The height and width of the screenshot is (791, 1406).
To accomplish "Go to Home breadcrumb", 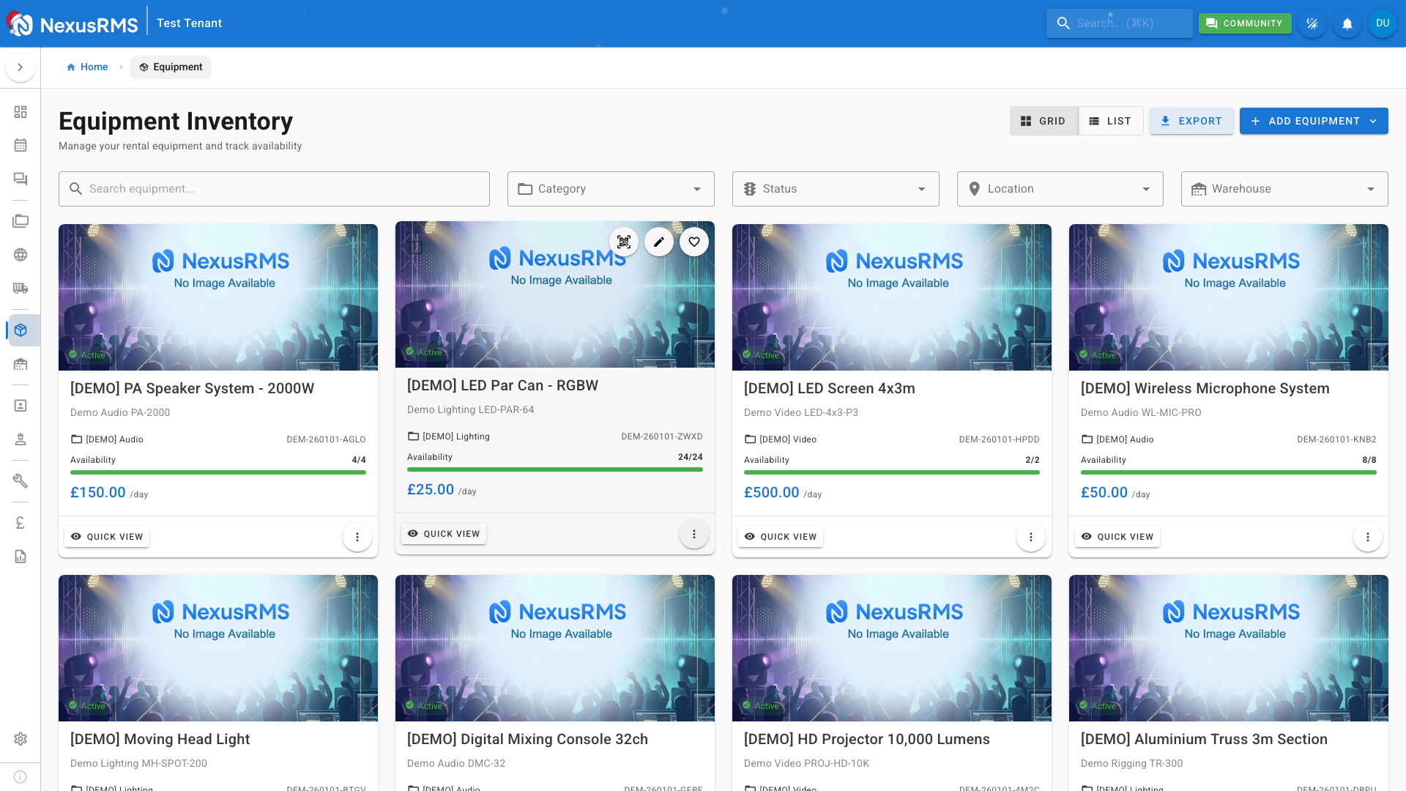I will click(87, 67).
